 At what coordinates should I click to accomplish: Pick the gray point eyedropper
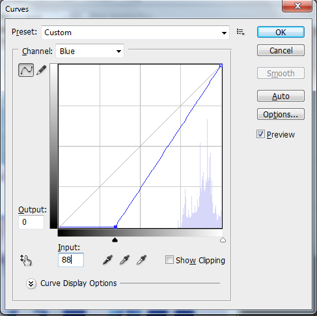coord(125,260)
